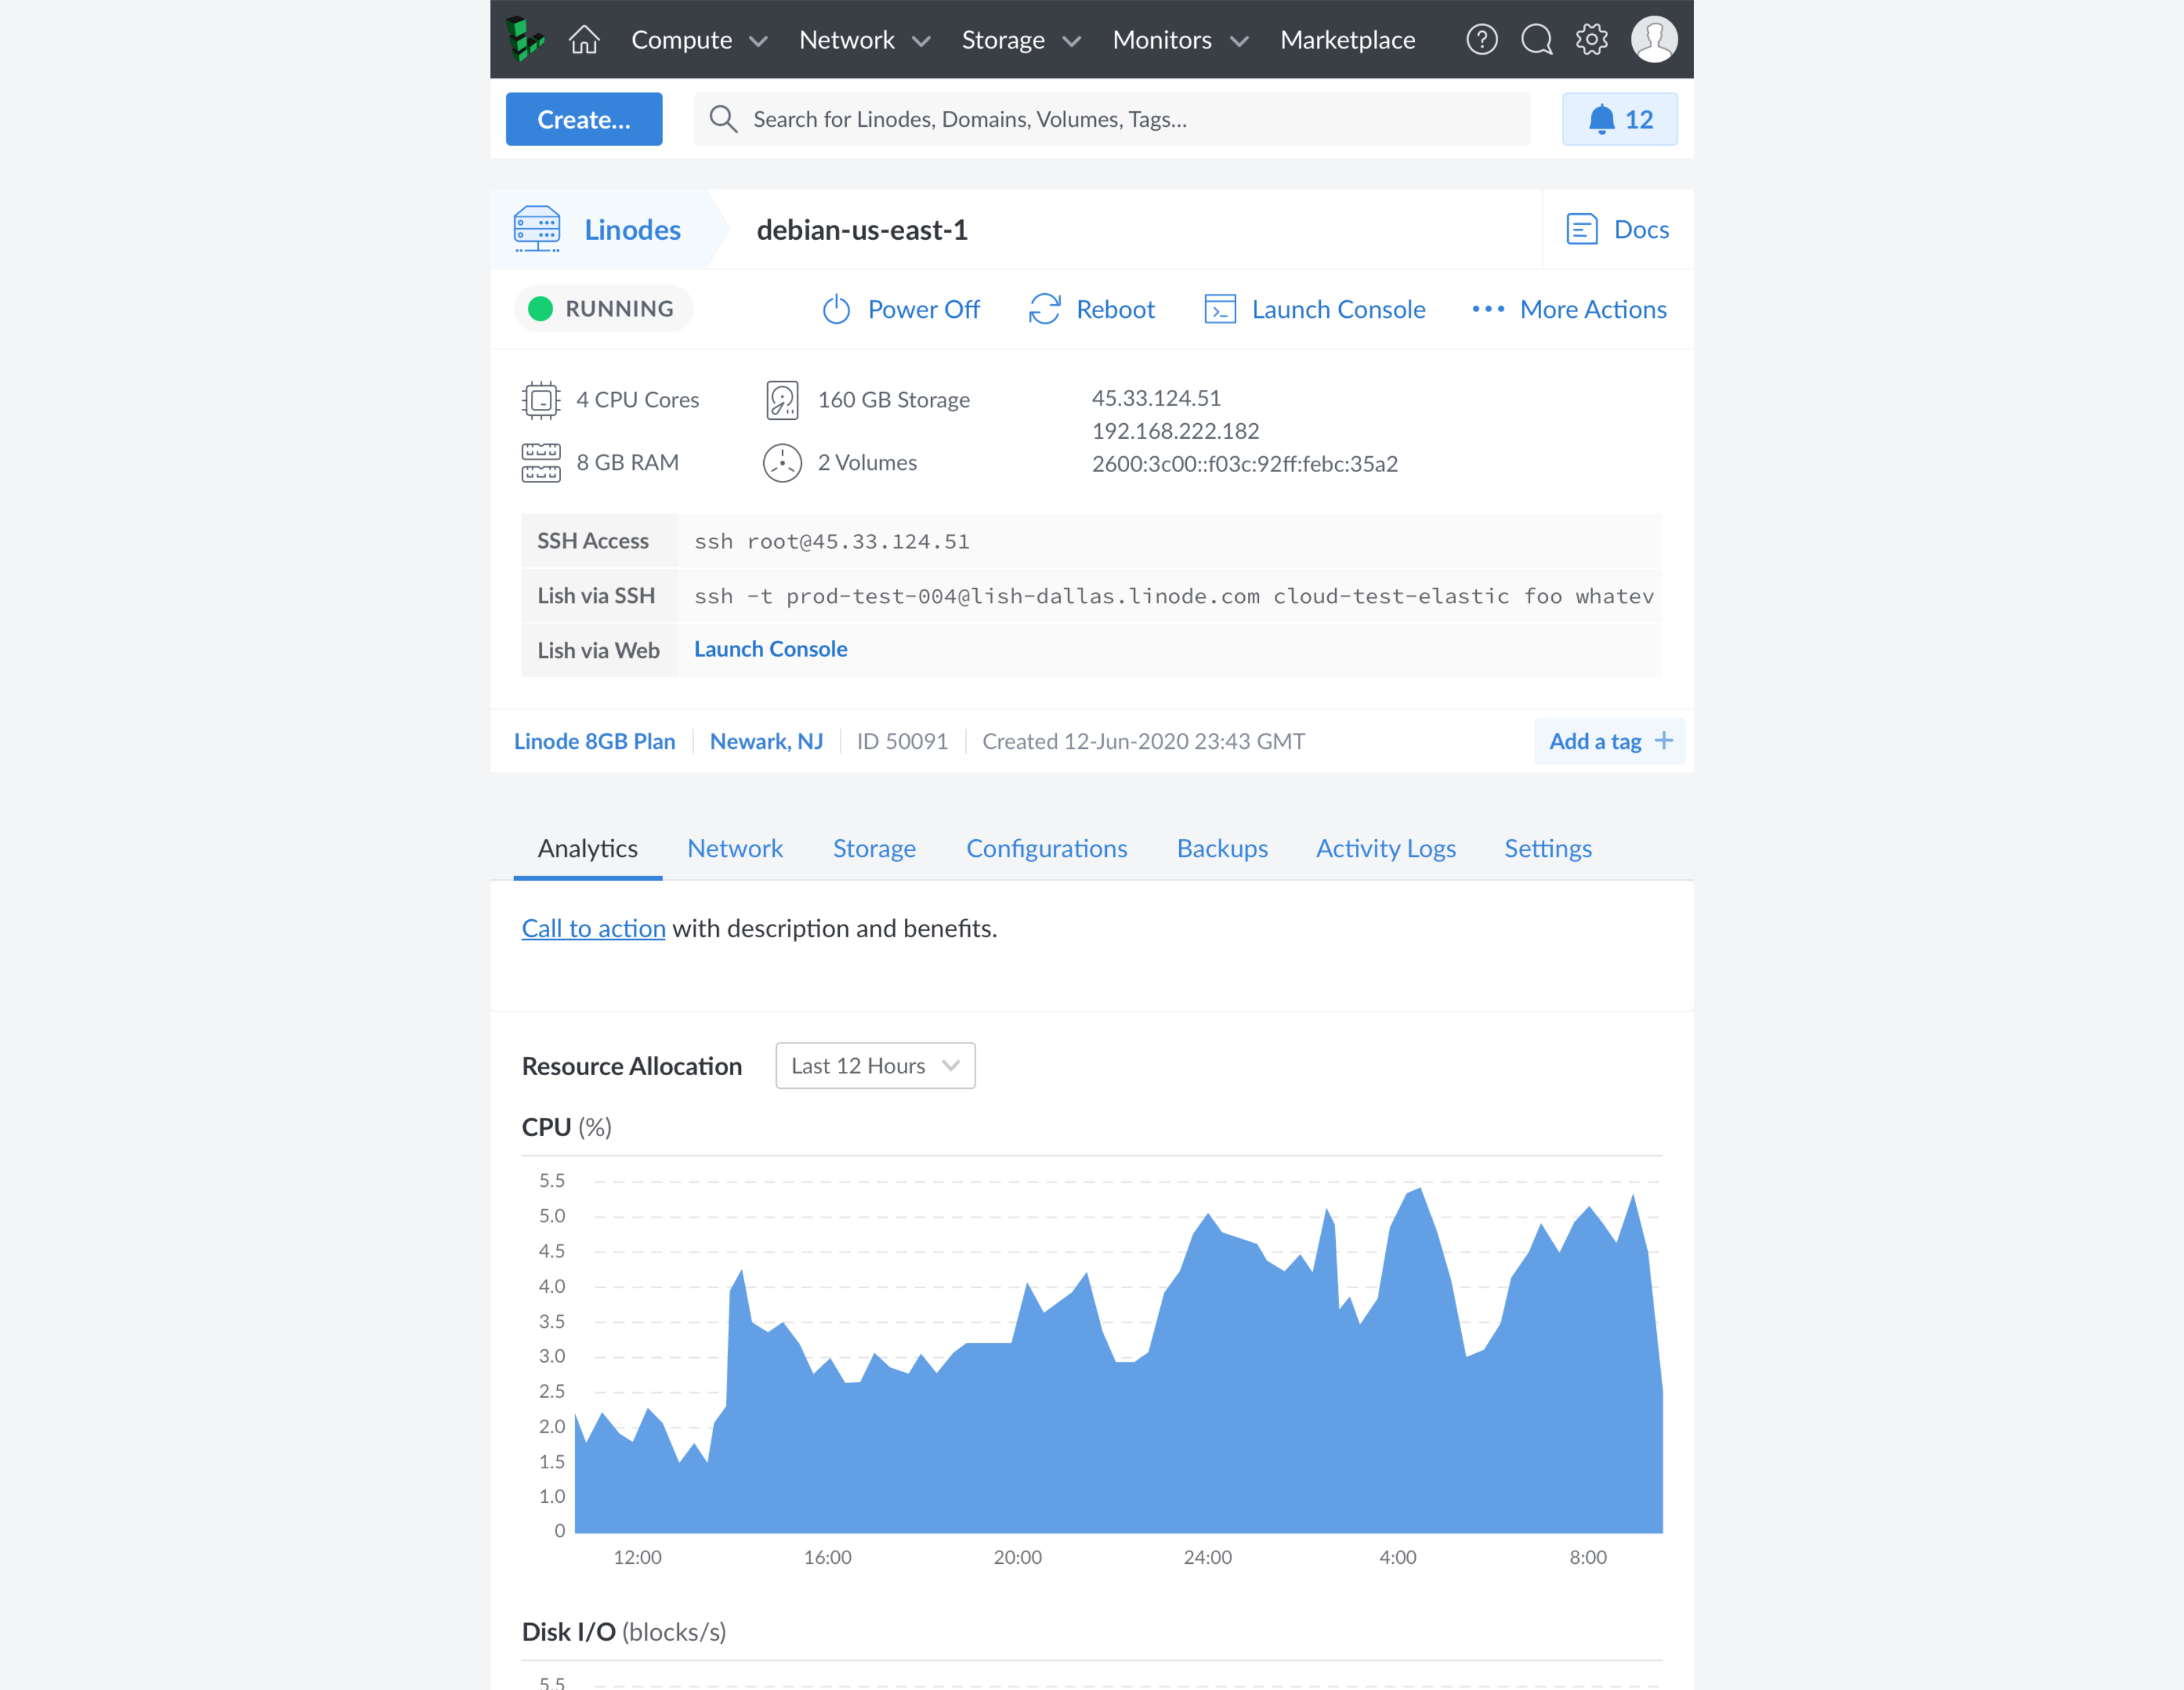The width and height of the screenshot is (2184, 1690).
Task: Click the search magnifier icon in navbar
Action: [x=1536, y=39]
